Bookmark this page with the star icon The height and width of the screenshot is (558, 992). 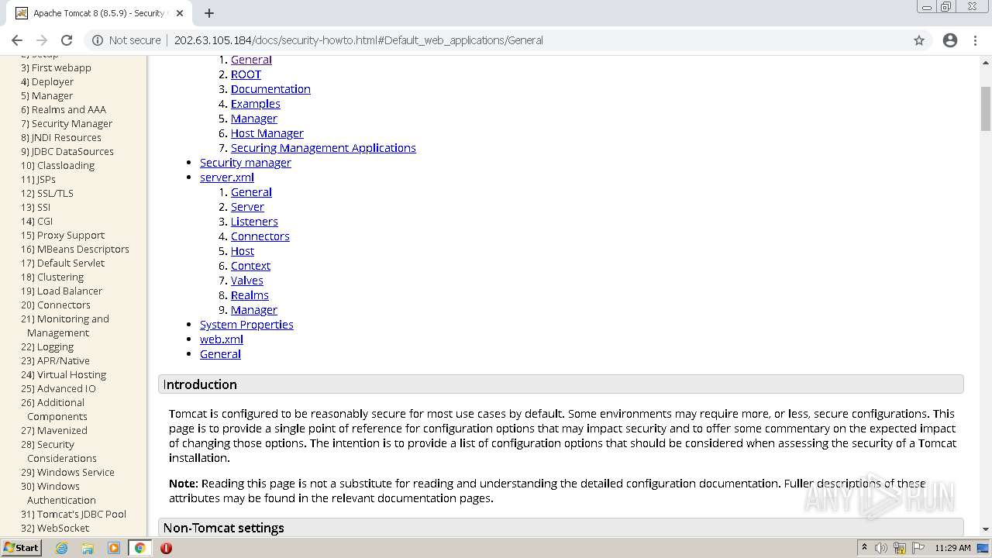[x=919, y=40]
